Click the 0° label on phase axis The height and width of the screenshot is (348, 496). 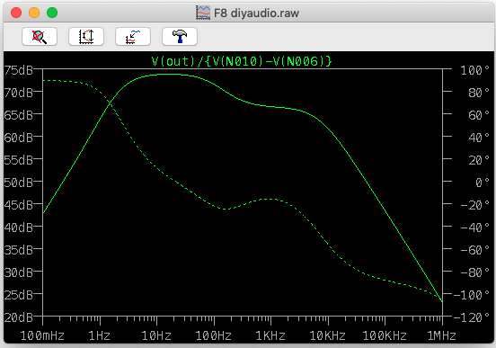tap(483, 183)
